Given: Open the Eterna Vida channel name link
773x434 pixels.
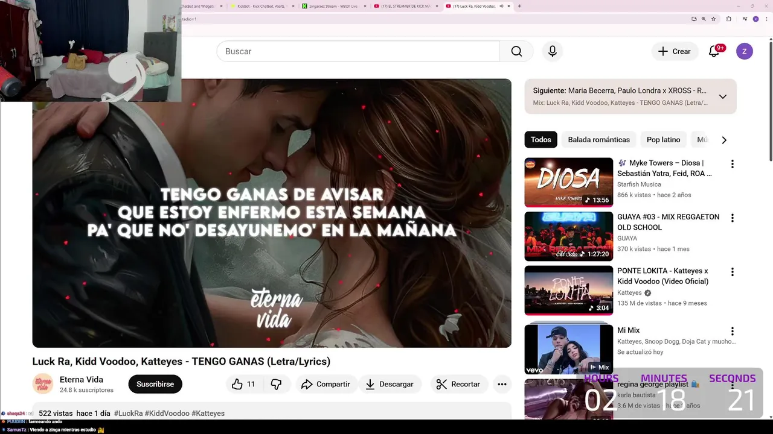Looking at the screenshot, I should [82, 380].
